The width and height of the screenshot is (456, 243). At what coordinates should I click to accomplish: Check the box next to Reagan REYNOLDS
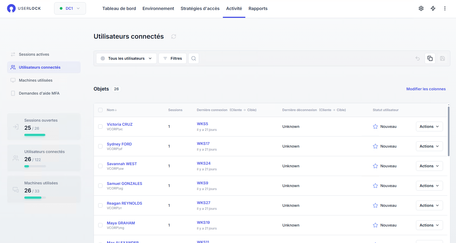(100, 205)
